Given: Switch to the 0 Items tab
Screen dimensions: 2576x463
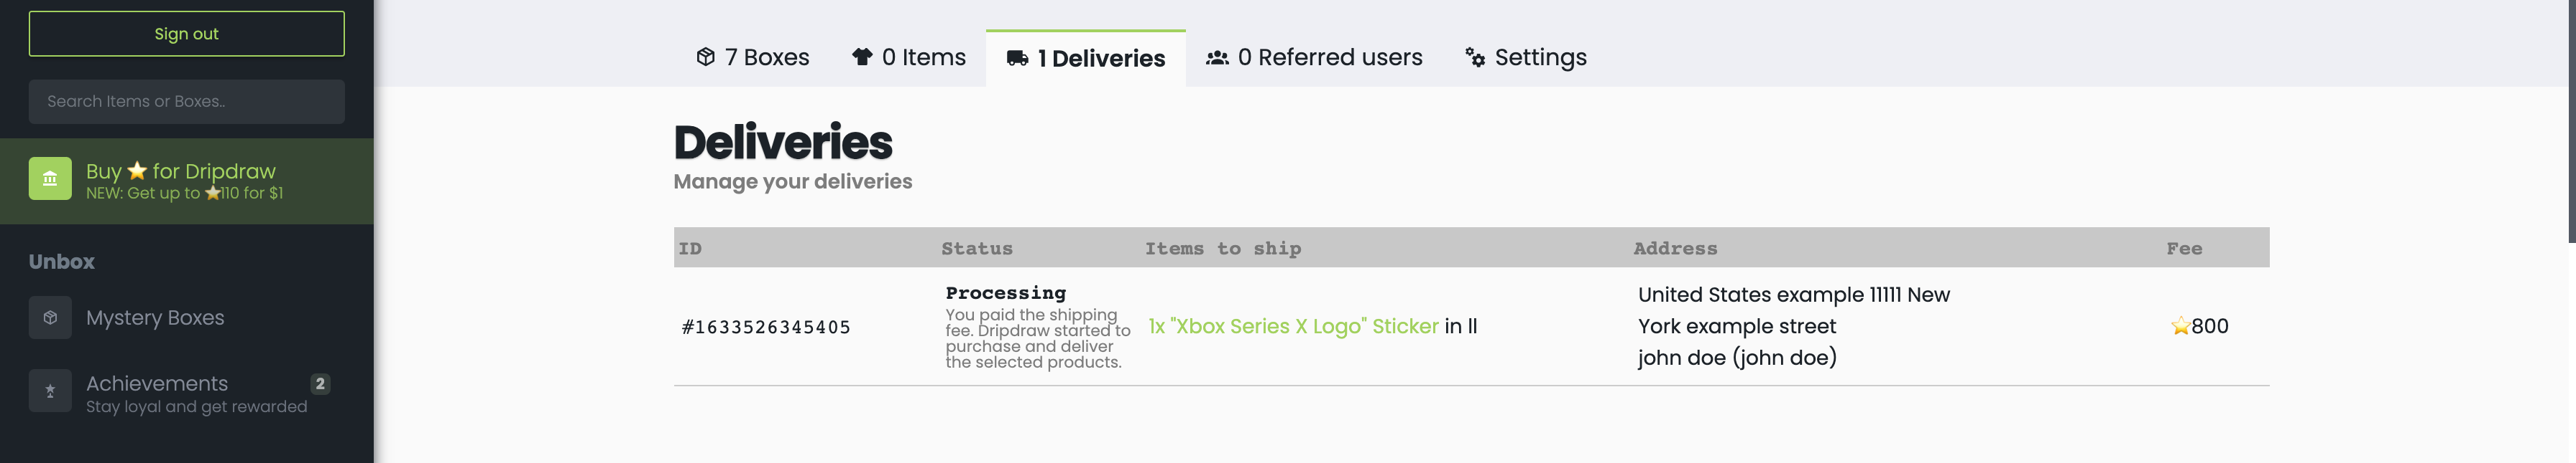Looking at the screenshot, I should point(908,57).
